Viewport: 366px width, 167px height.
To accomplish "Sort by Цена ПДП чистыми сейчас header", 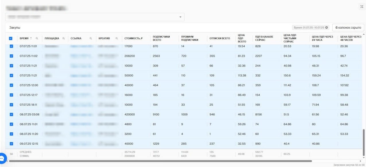I will point(290,38).
